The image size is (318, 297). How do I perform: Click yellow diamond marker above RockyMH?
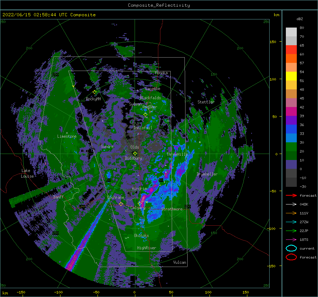pyautogui.click(x=94, y=92)
